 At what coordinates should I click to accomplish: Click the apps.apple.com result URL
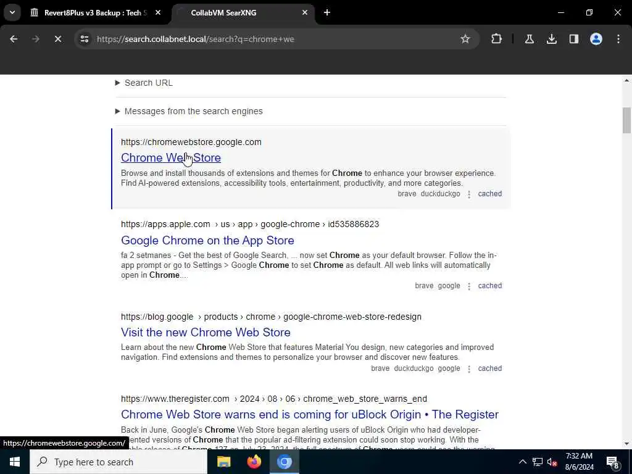click(x=250, y=224)
